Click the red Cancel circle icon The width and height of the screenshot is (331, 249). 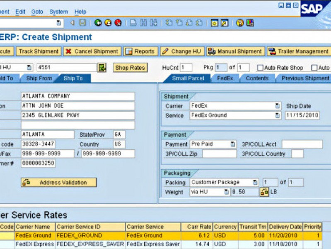click(x=118, y=23)
